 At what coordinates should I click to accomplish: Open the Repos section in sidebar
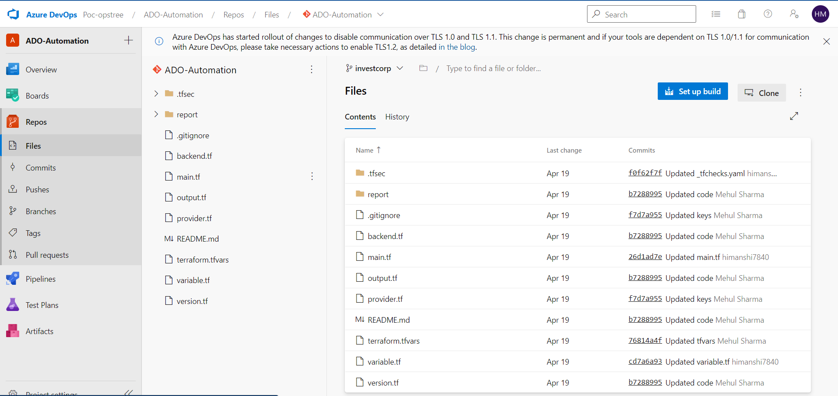click(x=71, y=122)
